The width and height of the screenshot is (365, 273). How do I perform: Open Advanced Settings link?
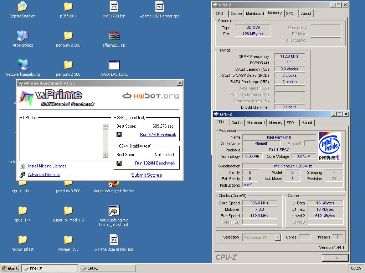tap(44, 175)
